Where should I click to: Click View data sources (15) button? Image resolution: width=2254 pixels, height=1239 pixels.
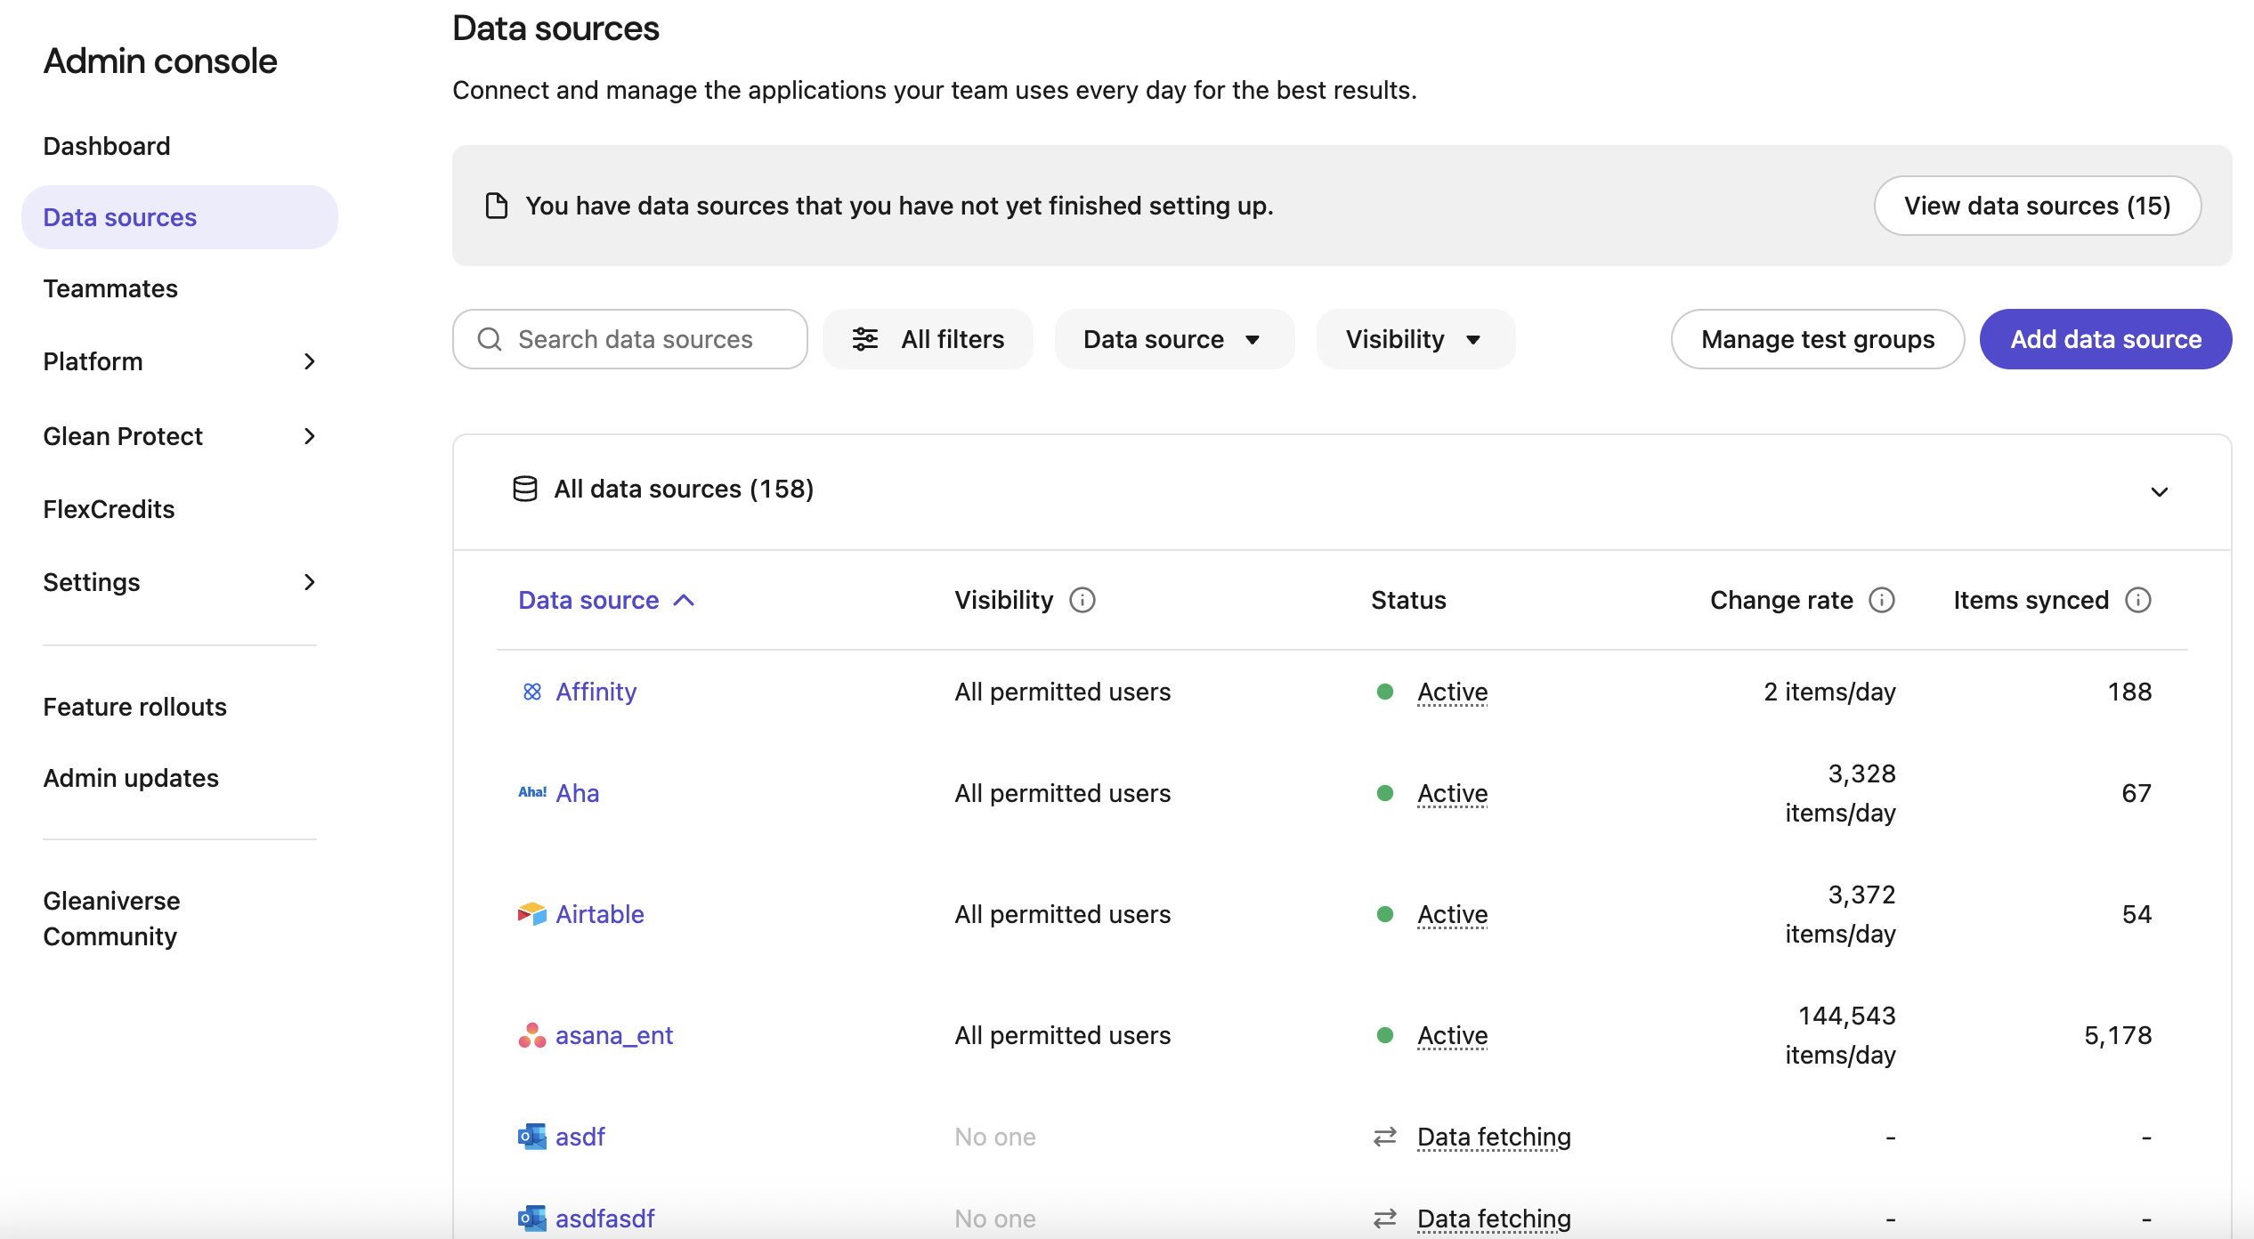[2038, 206]
